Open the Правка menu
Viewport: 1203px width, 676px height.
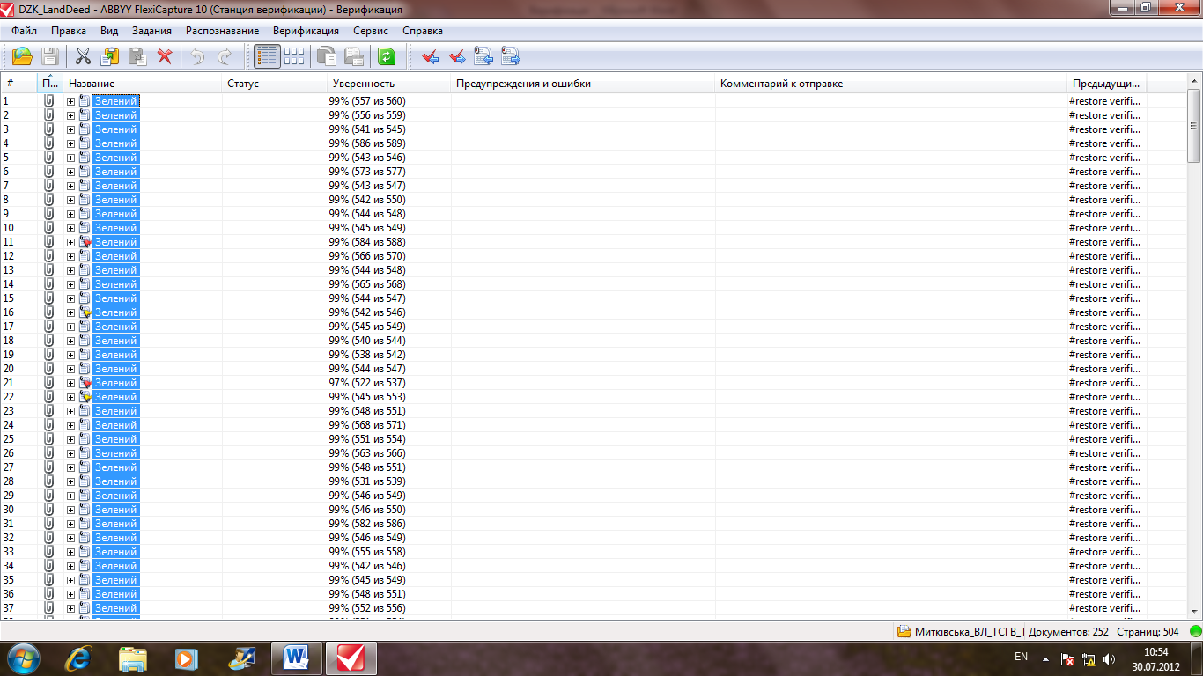[x=69, y=31]
